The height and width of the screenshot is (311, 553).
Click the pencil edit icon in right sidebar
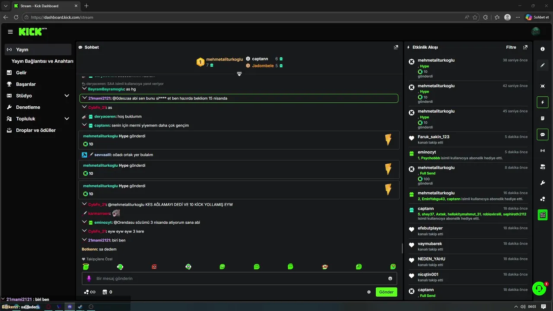pos(543,65)
